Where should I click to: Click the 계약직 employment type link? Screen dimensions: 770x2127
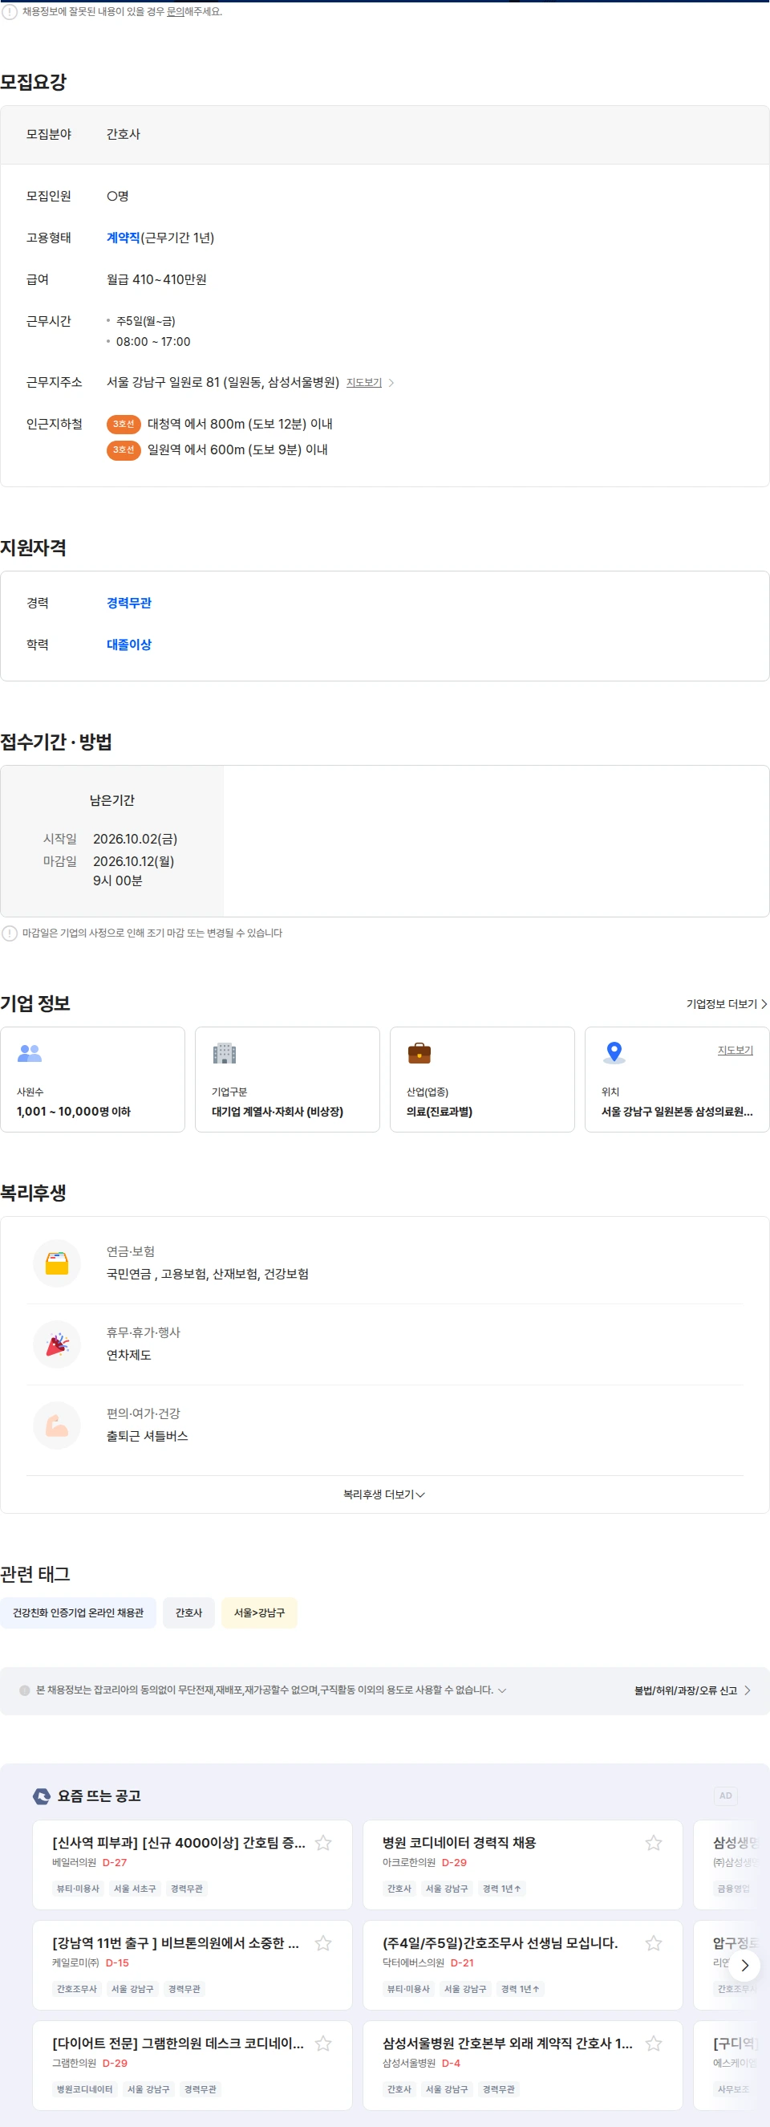click(x=123, y=238)
